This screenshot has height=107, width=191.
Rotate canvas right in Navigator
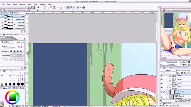(x=186, y=65)
